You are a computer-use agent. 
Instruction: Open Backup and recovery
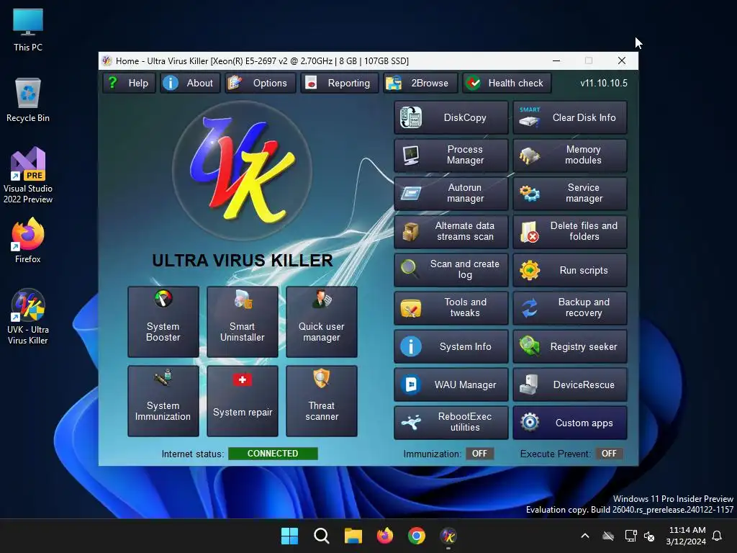click(570, 308)
